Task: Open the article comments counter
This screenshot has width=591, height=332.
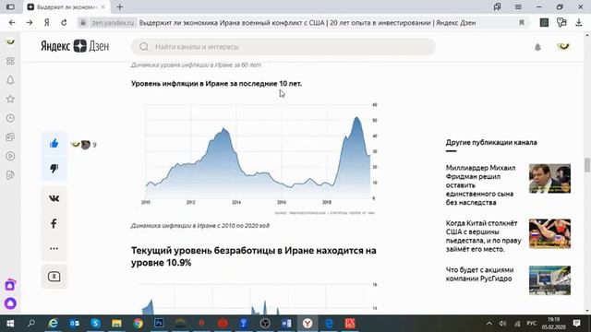Action: [x=54, y=277]
